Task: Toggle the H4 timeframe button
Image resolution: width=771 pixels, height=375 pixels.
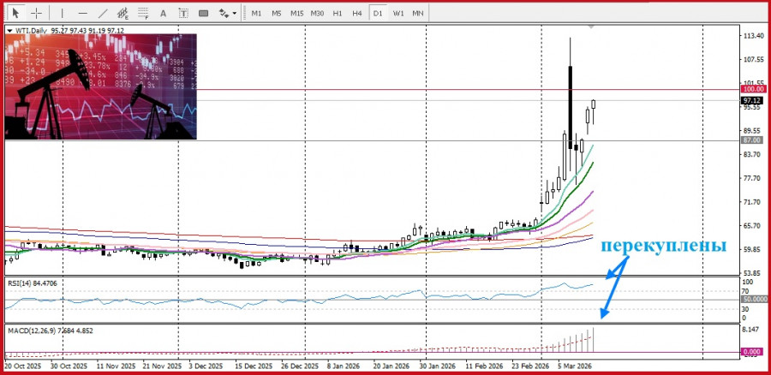Action: click(x=357, y=13)
